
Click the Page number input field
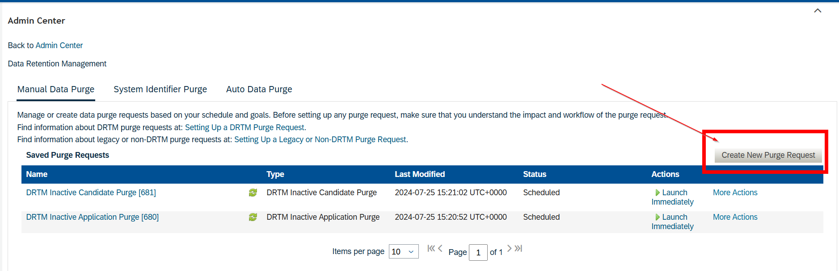[478, 252]
